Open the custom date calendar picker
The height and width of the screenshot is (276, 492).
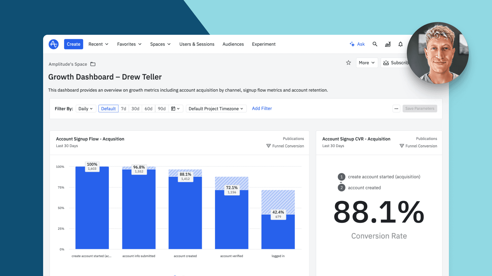[x=175, y=108]
